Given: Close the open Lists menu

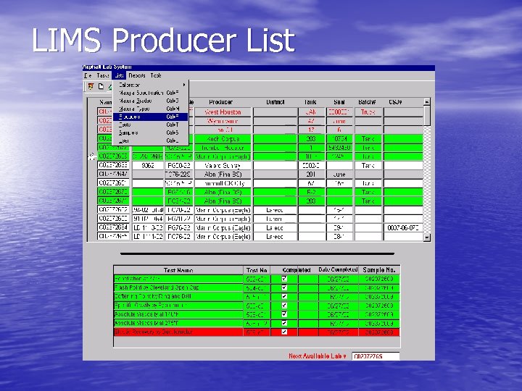Looking at the screenshot, I should 119,76.
